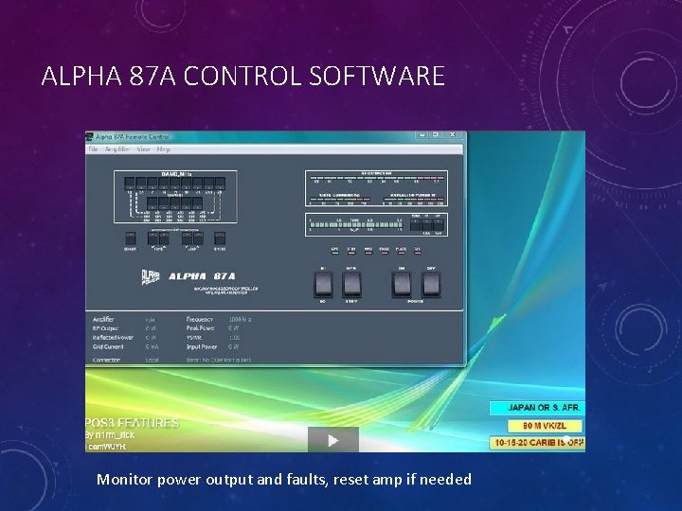Click the green Tune bargraph display
The width and height of the screenshot is (682, 511).
[356, 224]
